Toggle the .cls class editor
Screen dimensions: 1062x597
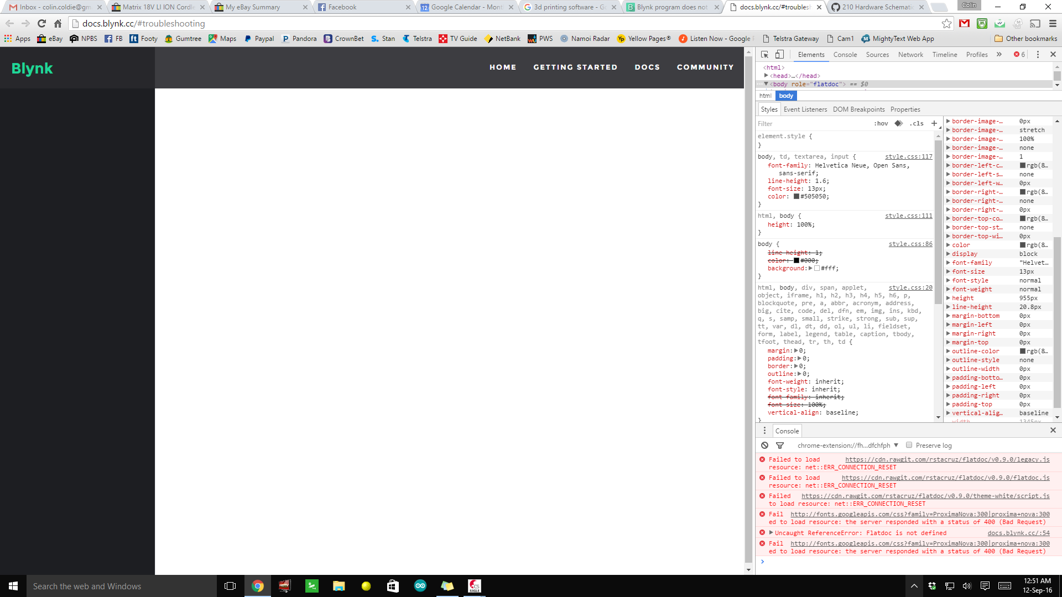(x=917, y=123)
